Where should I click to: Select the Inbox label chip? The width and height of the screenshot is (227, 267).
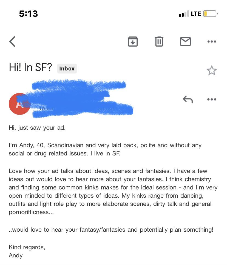click(x=67, y=69)
